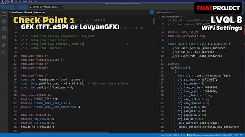The width and height of the screenshot is (245, 137).
Task: Click the line '#include "time.h"'
Action: coord(34,76)
